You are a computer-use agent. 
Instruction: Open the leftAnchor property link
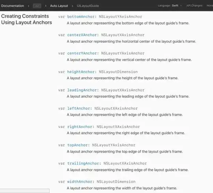tap(78, 109)
